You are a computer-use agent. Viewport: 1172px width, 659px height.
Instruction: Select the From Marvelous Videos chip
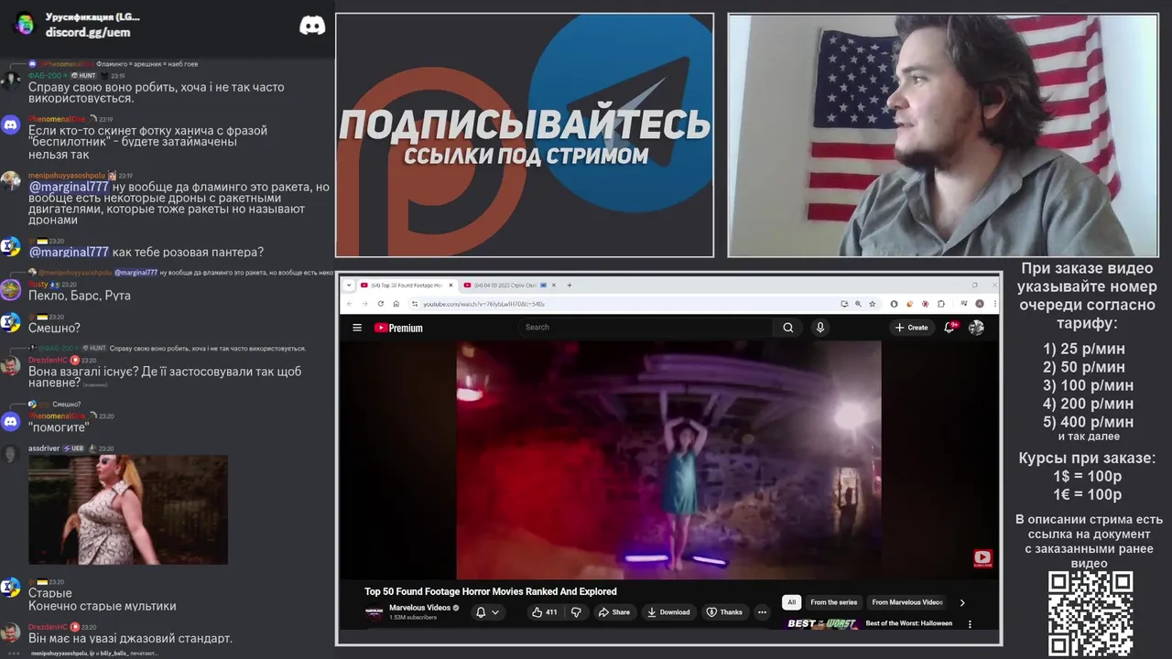point(907,602)
